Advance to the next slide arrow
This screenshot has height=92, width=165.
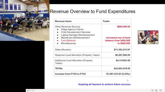click(160, 90)
